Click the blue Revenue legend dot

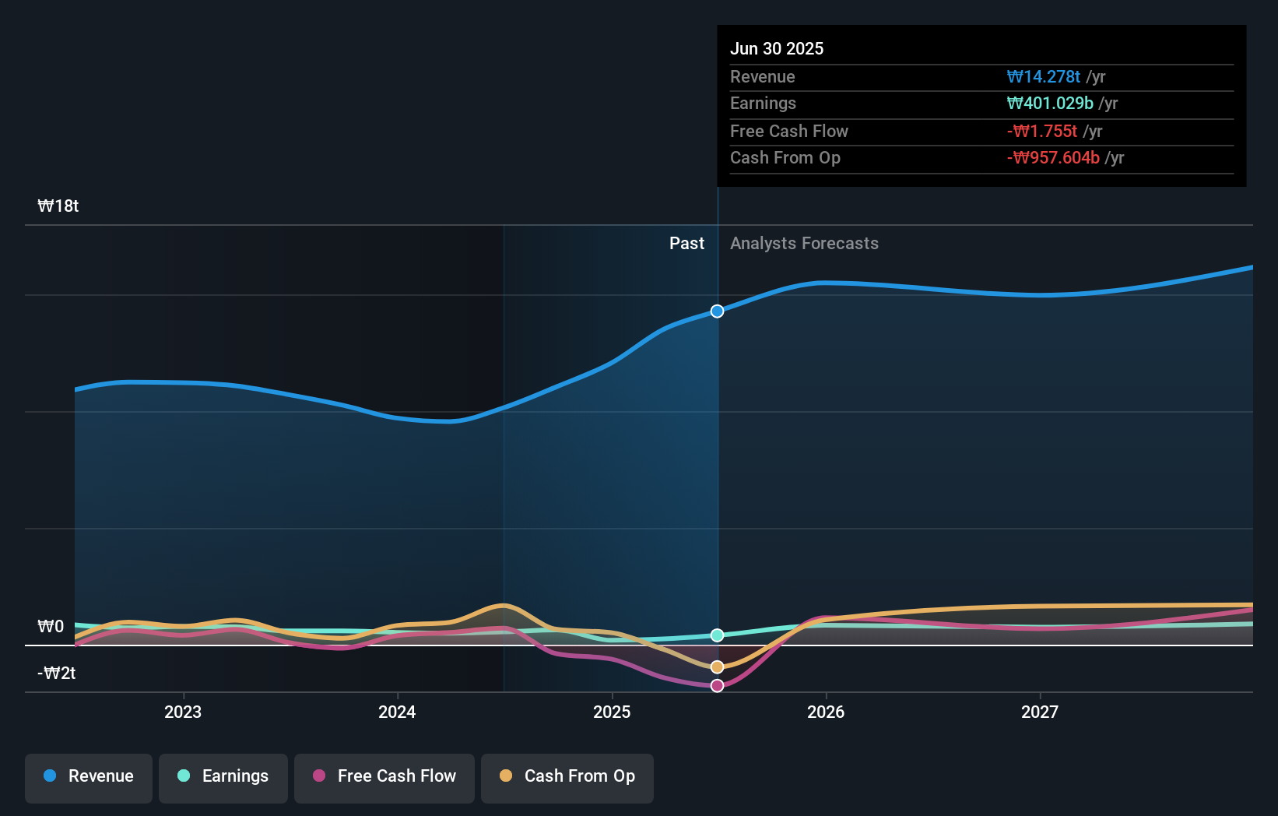tap(51, 776)
